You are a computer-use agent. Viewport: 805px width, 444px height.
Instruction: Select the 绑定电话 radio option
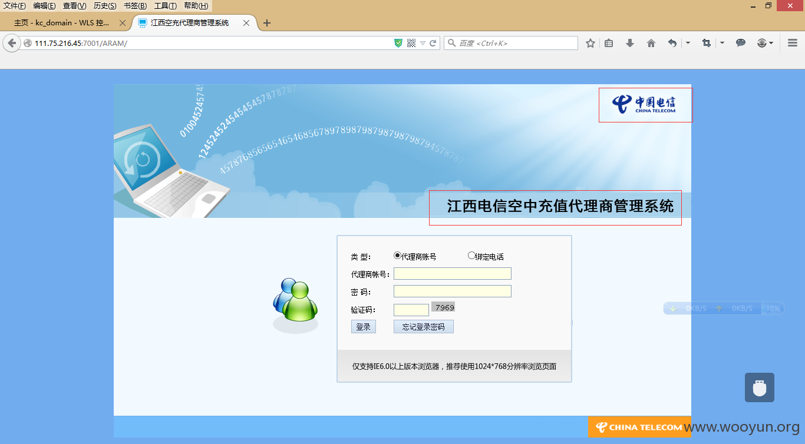pyautogui.click(x=471, y=256)
